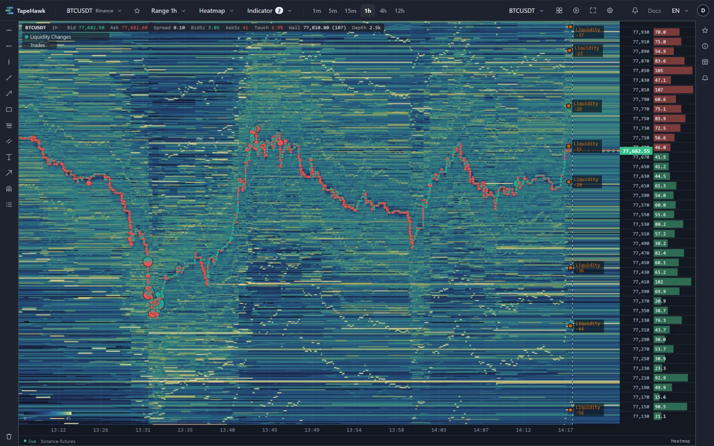The height and width of the screenshot is (446, 714).
Task: Switch to the 1m timeframe
Action: (317, 11)
